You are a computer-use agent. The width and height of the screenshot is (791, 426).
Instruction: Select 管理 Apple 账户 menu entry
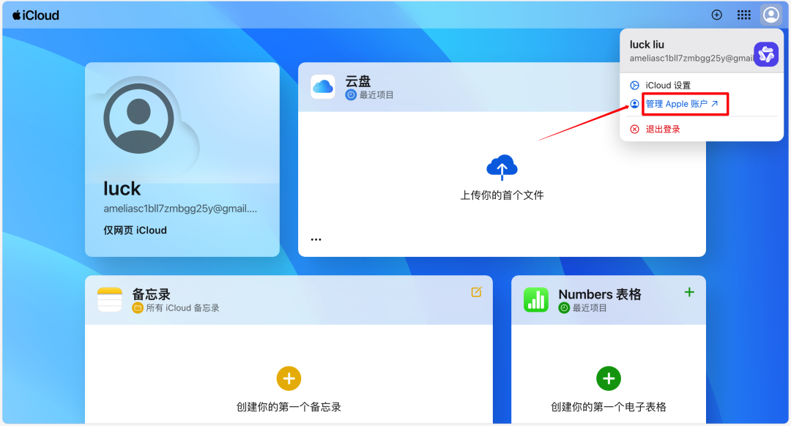[682, 104]
